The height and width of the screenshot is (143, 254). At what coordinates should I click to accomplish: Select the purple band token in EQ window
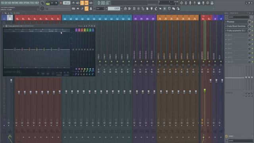tap(76, 30)
